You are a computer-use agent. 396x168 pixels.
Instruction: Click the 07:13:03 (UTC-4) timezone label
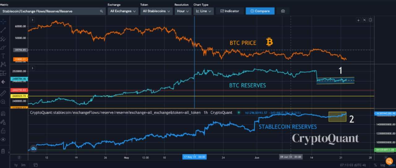click(x=353, y=165)
